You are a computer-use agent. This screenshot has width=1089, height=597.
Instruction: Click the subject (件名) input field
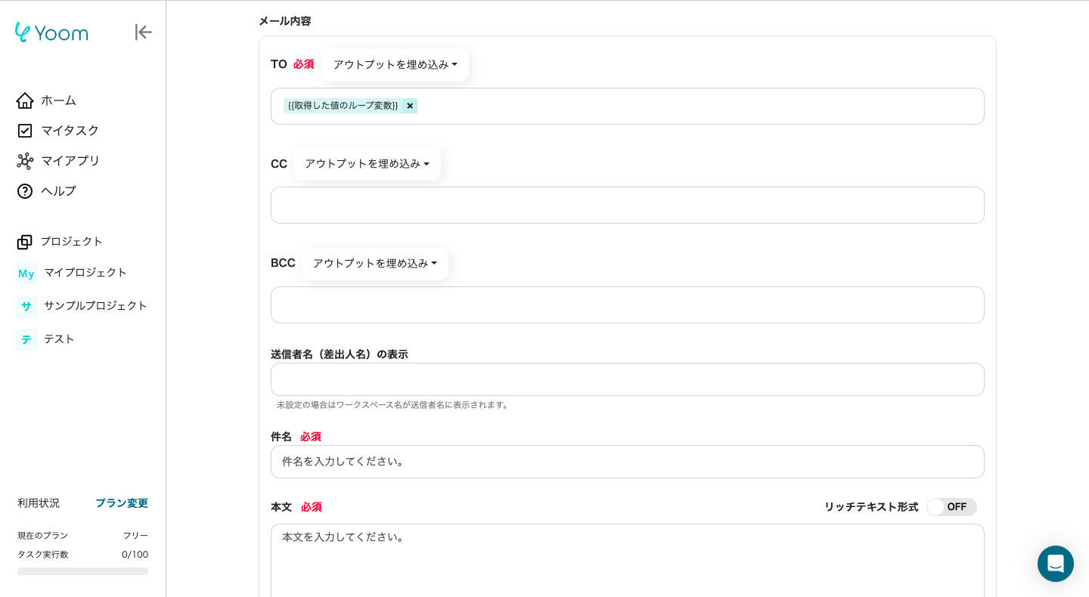point(627,462)
